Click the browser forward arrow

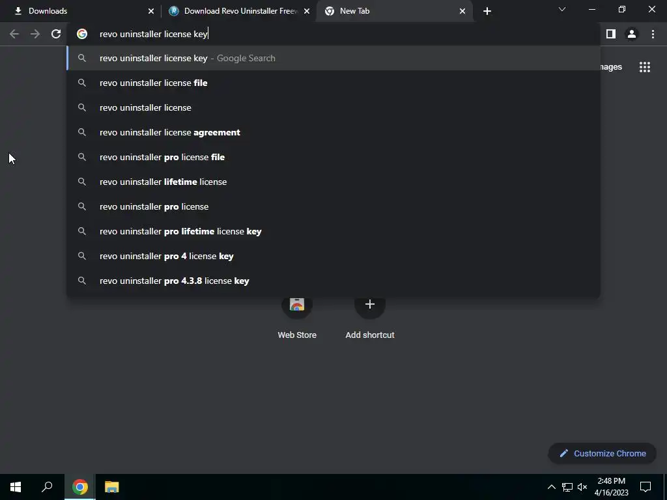(x=35, y=34)
